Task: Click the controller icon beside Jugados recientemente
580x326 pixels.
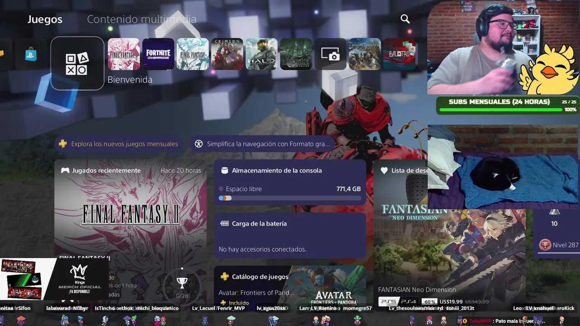Action: 65,171
